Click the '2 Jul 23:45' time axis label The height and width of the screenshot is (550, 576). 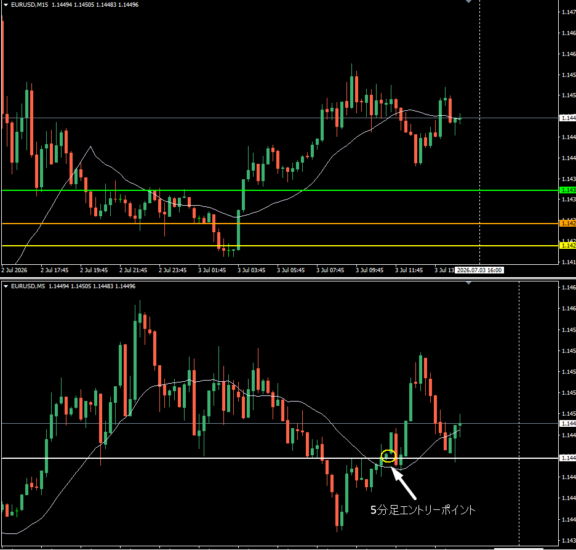click(x=172, y=270)
